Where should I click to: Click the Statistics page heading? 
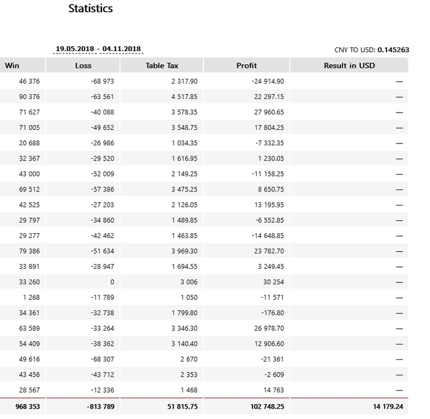(90, 9)
